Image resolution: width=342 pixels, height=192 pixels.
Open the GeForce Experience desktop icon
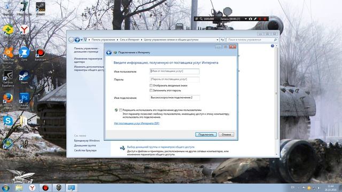click(x=8, y=78)
